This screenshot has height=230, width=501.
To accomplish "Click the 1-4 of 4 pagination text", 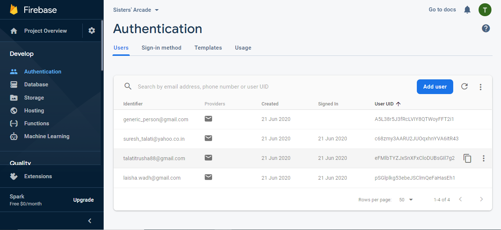I will click(442, 200).
